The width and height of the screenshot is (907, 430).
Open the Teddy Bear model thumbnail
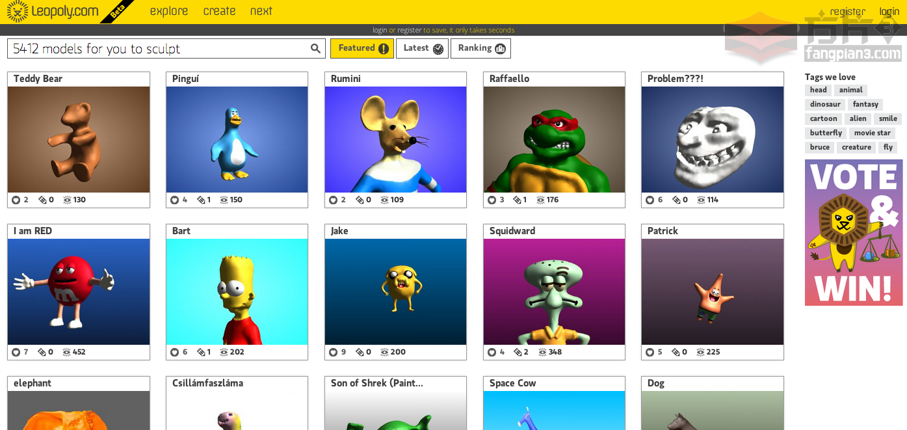[x=79, y=140]
